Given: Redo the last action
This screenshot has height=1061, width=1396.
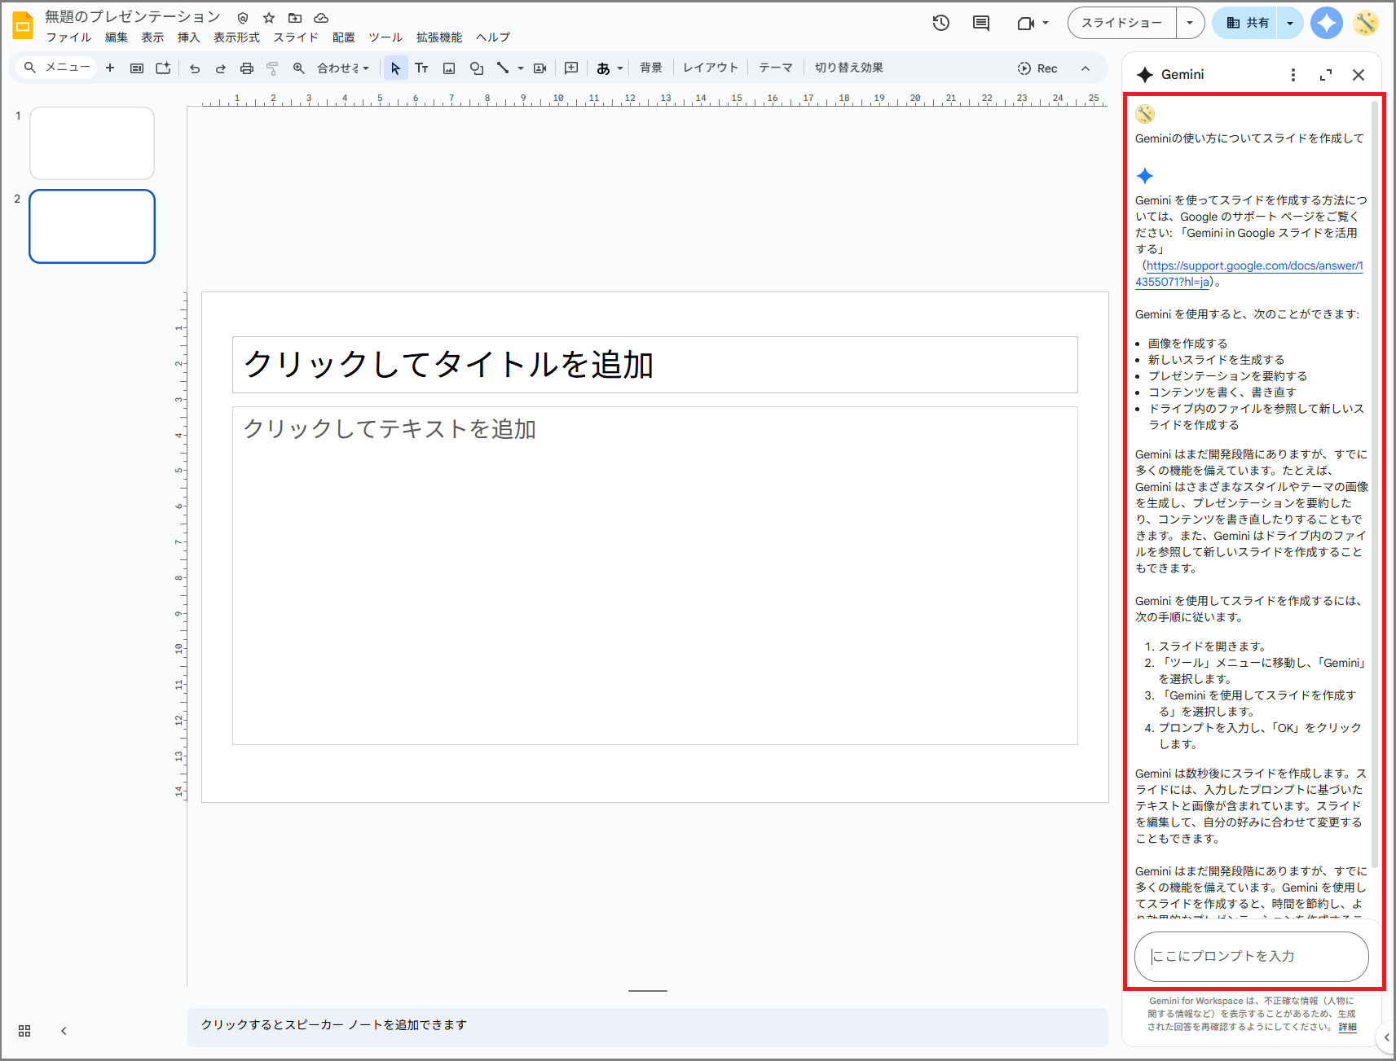Looking at the screenshot, I should tap(221, 68).
